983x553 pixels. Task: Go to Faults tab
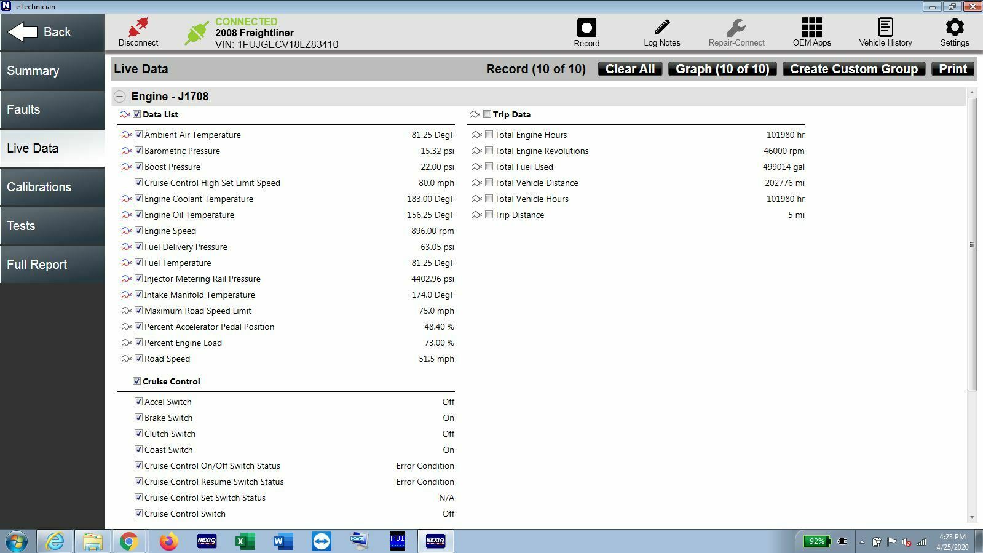[52, 109]
